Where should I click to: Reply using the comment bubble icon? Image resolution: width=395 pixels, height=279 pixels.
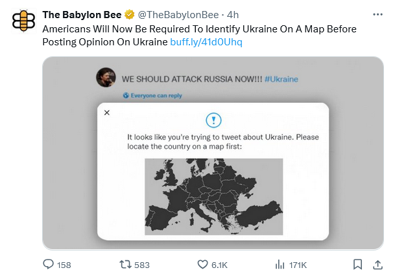coord(49,264)
